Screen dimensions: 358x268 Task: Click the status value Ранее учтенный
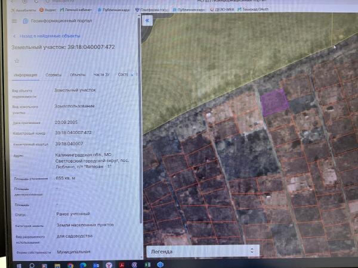click(x=73, y=214)
